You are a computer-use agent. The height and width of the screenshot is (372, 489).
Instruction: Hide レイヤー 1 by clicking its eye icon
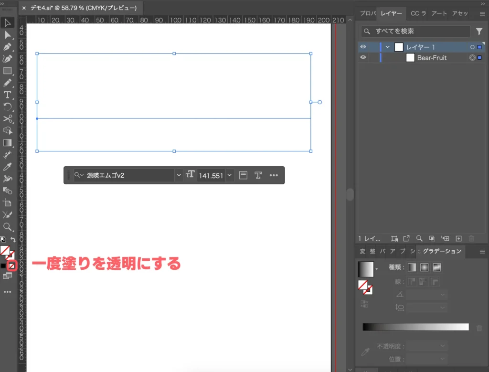pos(363,47)
